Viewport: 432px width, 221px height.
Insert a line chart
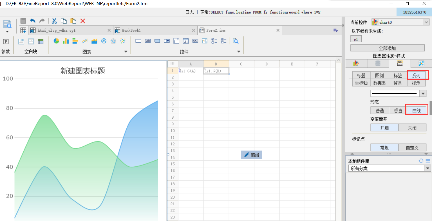(85, 41)
